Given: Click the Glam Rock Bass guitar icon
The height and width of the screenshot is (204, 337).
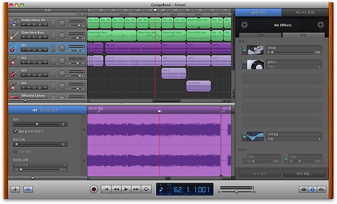Looking at the screenshot, I should (14, 36).
